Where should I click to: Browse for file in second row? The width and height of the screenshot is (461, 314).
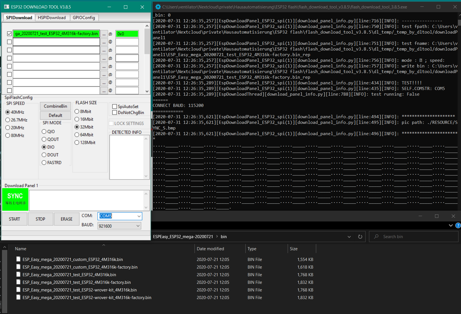[x=104, y=42]
